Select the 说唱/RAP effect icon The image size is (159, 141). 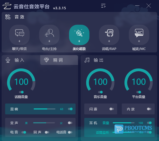tap(109, 35)
